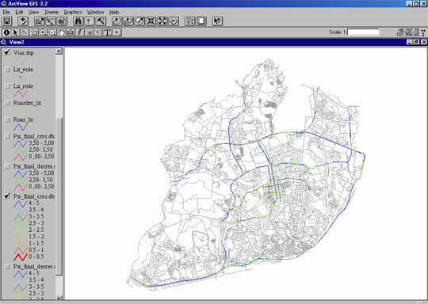
Task: Check the Psi_final_decres checkbox below 0 - 0.5
Action: point(7,266)
